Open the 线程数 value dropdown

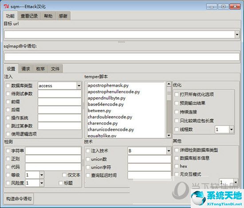pos(232,129)
